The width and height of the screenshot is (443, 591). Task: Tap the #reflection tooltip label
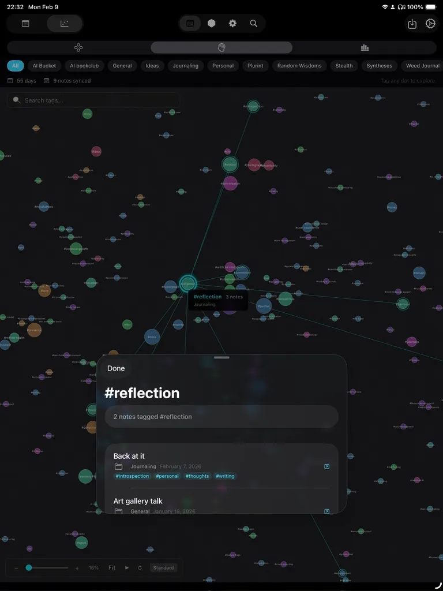[x=208, y=297]
